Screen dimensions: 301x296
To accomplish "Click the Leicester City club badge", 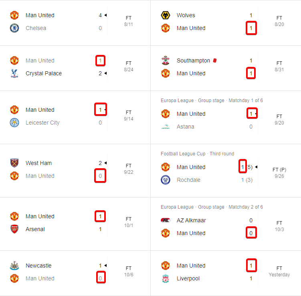I will click(14, 123).
